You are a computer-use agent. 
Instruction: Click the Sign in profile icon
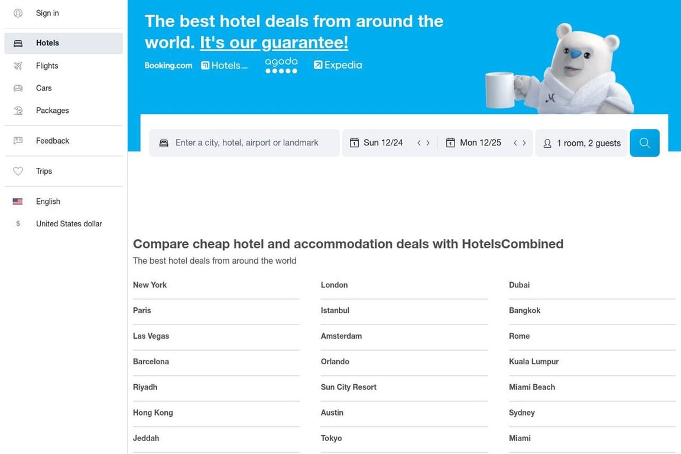coord(18,13)
